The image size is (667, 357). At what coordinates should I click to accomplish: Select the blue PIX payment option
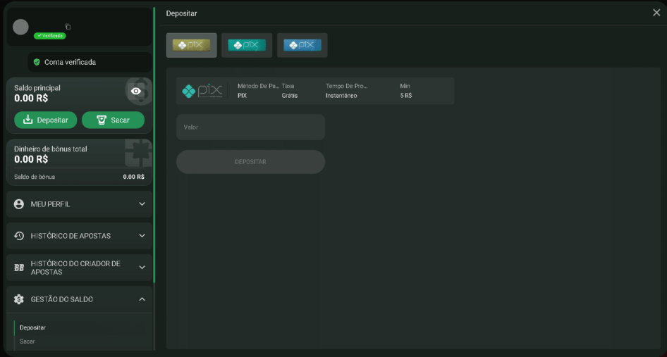tap(302, 45)
